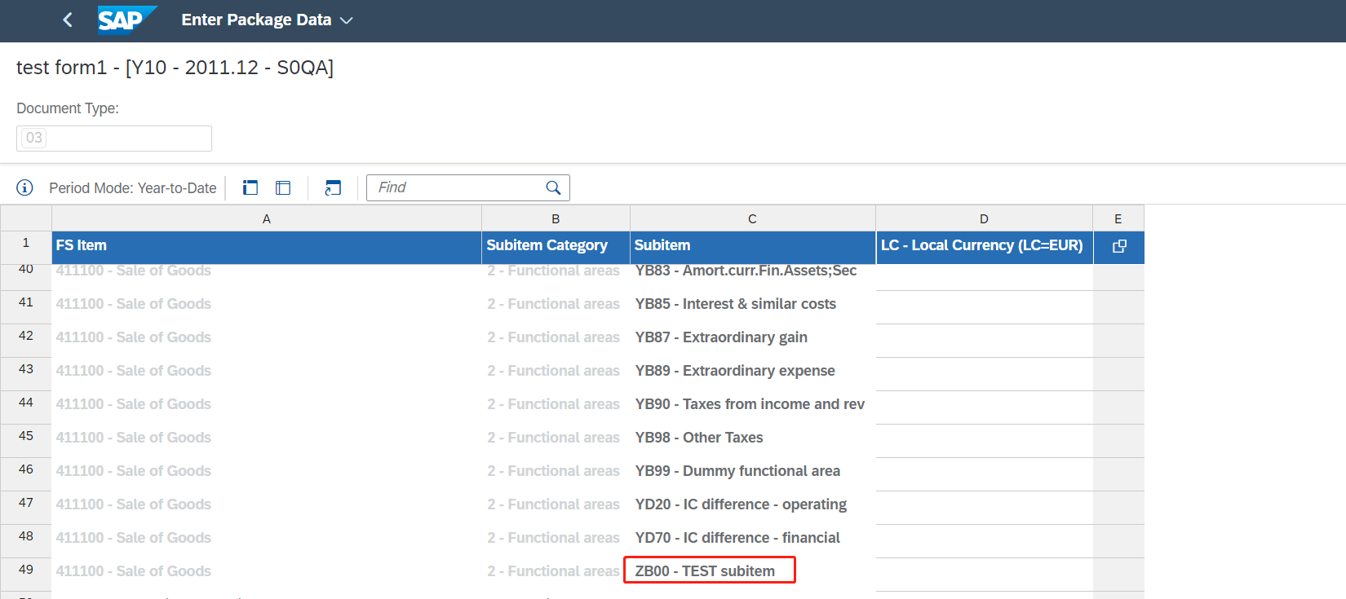
Task: Click the magnifier search icon in Find
Action: 553,187
